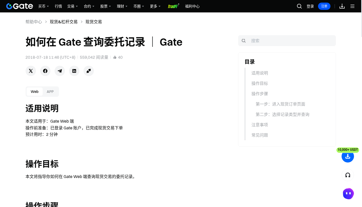Click the 搜索 search input field

[287, 41]
